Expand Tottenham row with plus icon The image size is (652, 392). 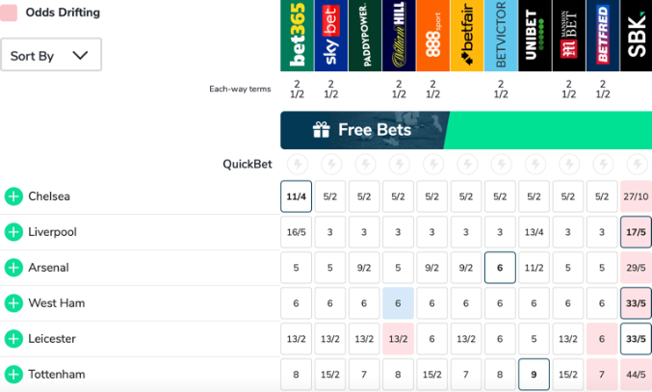(13, 374)
